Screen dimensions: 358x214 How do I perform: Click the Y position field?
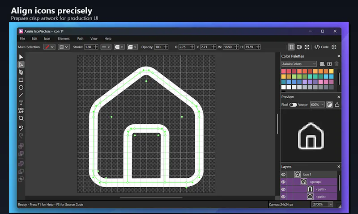(206, 47)
